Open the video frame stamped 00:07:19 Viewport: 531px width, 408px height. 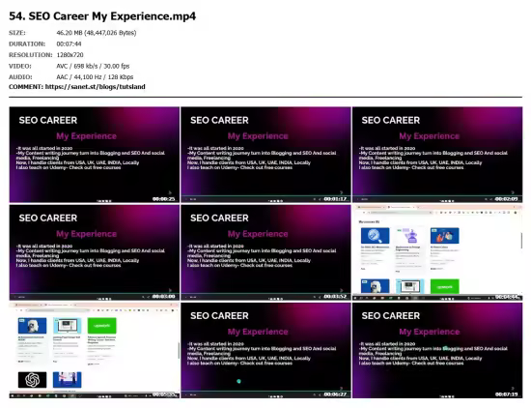(x=437, y=350)
